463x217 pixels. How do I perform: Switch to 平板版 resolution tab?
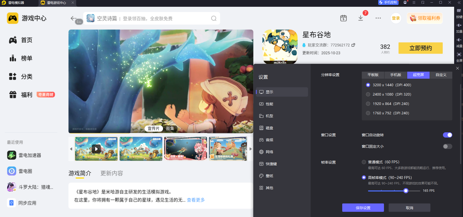373,75
